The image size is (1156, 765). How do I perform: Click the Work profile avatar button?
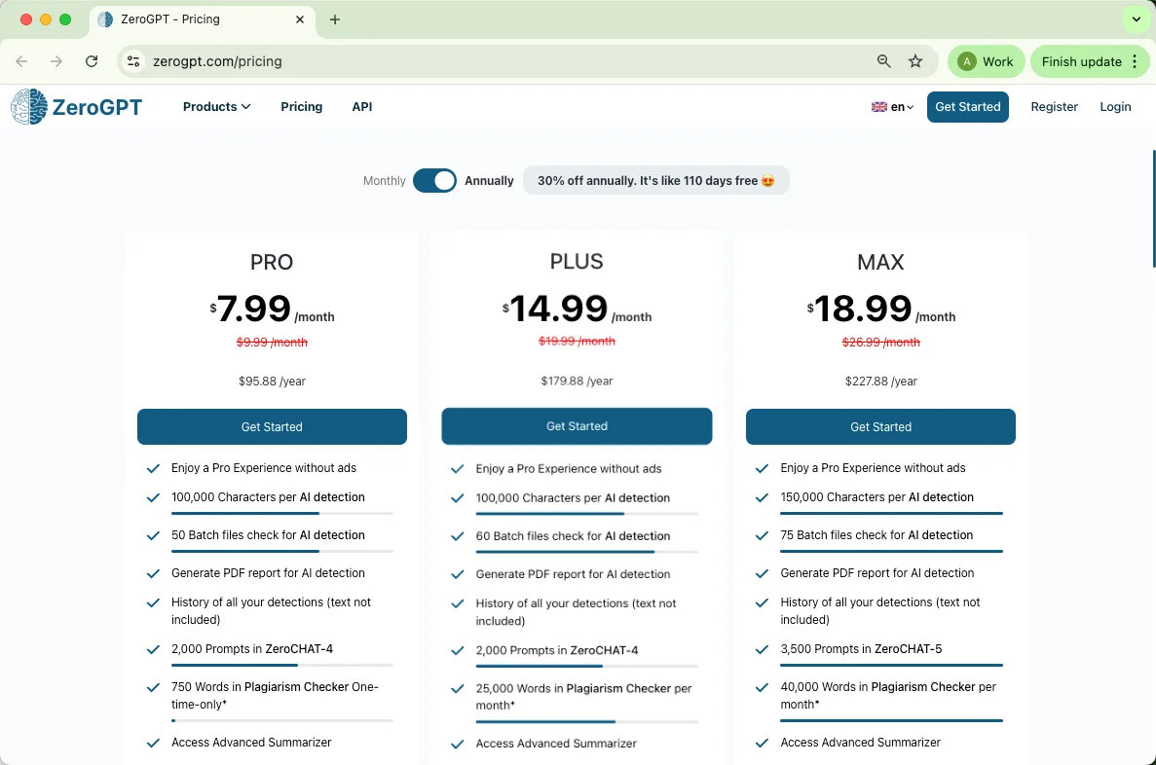986,61
